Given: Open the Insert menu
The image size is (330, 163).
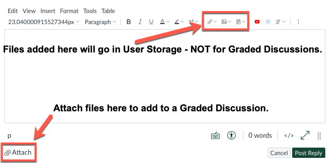Looking at the screenshot, I should coord(48,11).
